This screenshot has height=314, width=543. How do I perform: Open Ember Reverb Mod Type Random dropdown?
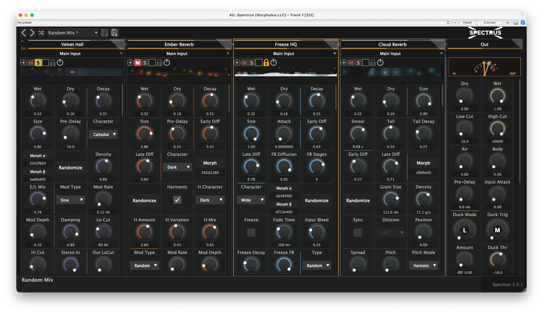coord(145,265)
